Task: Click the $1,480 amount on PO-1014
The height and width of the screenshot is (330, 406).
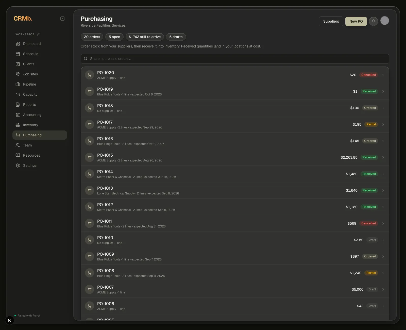Action: (x=351, y=174)
